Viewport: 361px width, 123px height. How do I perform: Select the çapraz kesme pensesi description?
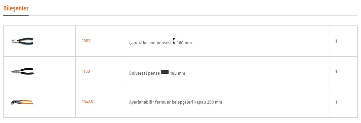tap(150, 43)
